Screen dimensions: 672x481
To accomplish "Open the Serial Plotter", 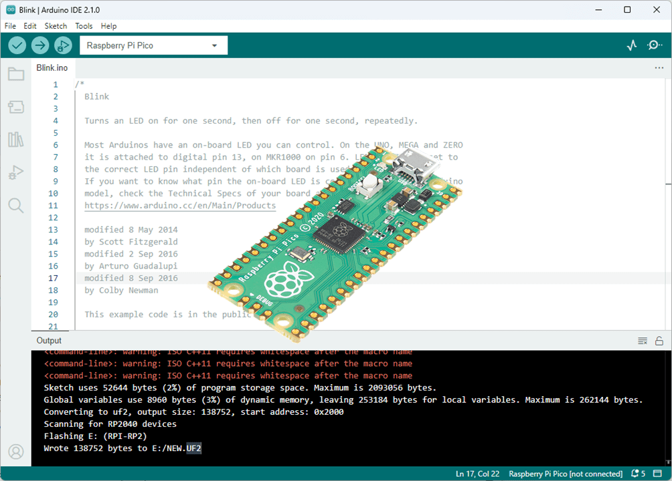I will [x=632, y=45].
